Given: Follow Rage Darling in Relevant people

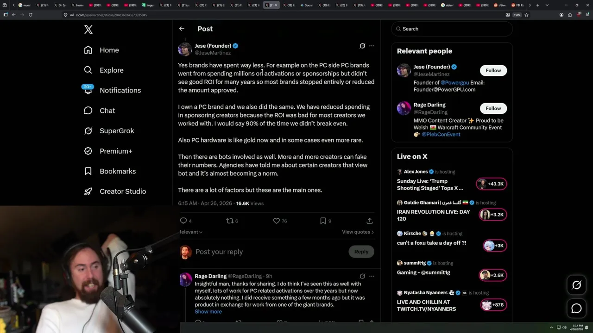Looking at the screenshot, I should [x=493, y=108].
